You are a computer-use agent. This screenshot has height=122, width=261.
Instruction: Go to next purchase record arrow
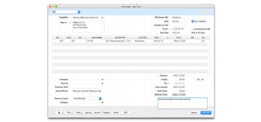coord(207,12)
